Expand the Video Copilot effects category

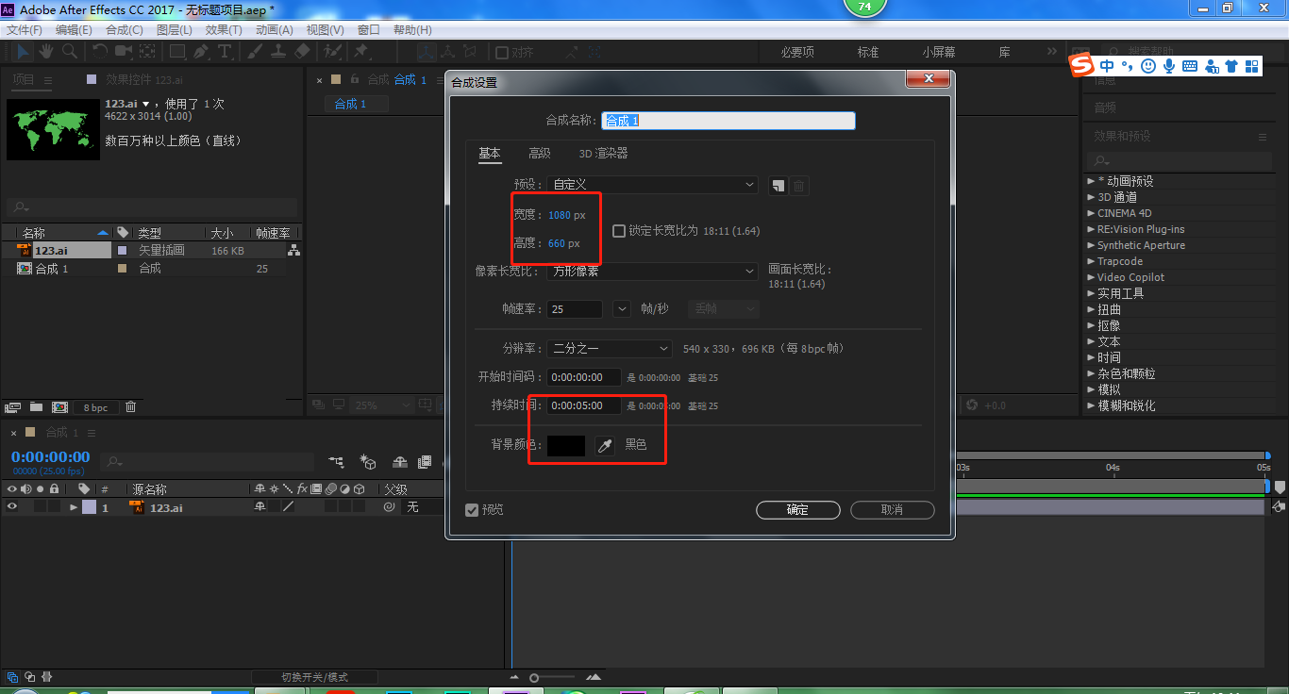click(1091, 277)
